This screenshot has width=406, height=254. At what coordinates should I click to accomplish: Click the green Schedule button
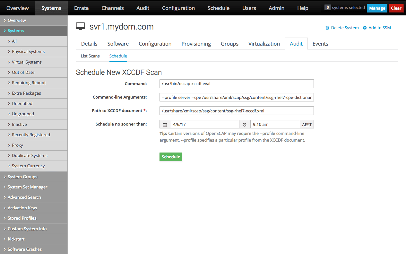click(171, 157)
